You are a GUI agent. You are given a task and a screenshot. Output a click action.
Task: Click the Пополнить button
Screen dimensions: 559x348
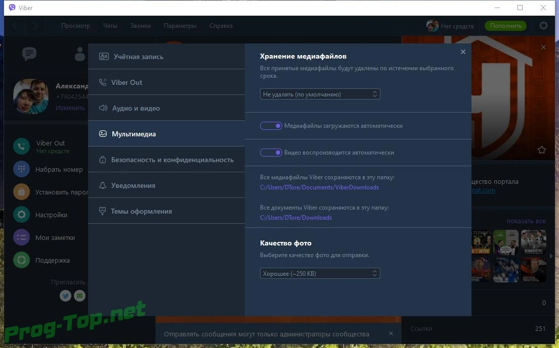(x=505, y=26)
